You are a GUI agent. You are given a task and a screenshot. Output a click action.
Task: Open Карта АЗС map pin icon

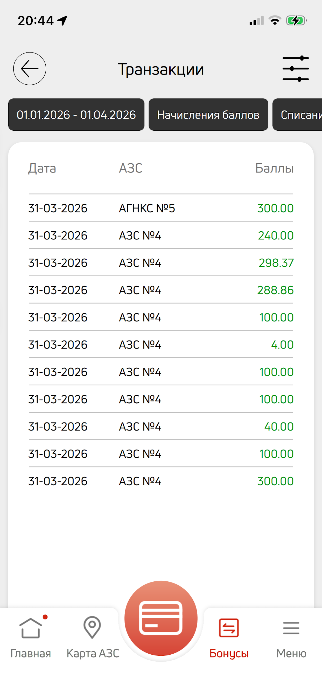pos(92,627)
